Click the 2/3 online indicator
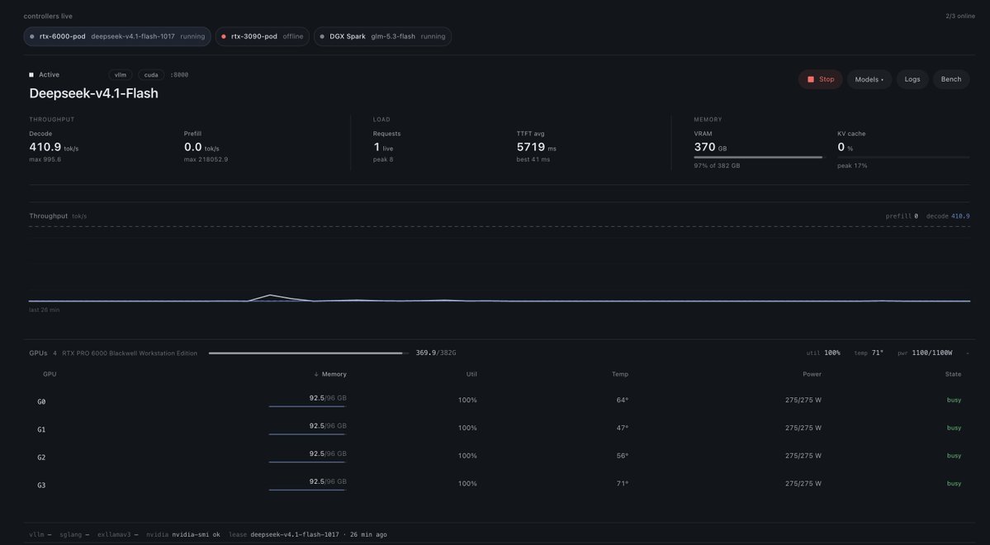This screenshot has height=545, width=990. pos(959,17)
